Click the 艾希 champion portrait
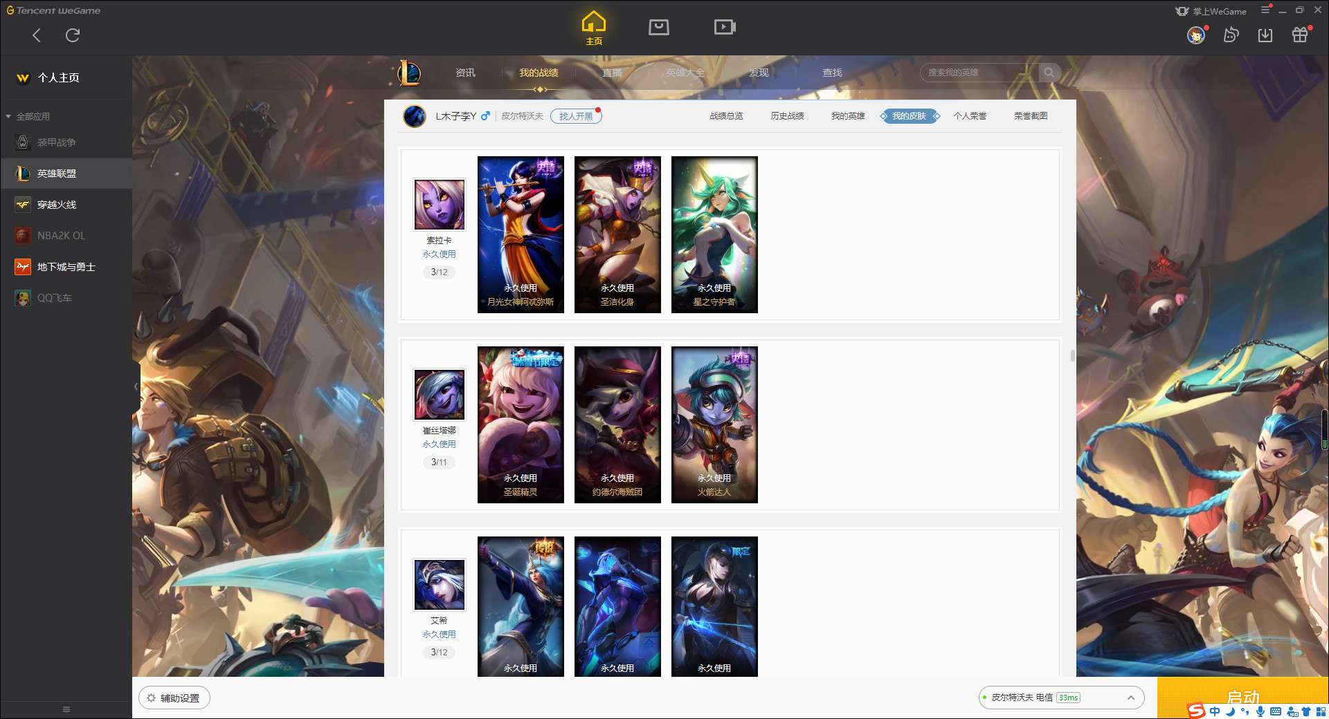 click(x=439, y=585)
